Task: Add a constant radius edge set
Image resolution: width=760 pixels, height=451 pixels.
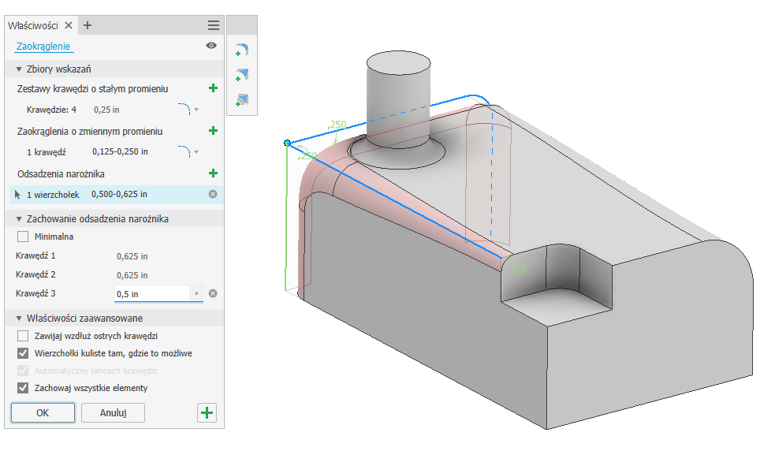Action: coord(213,88)
